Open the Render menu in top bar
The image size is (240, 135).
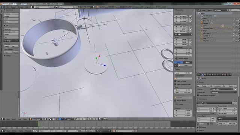(13, 7)
